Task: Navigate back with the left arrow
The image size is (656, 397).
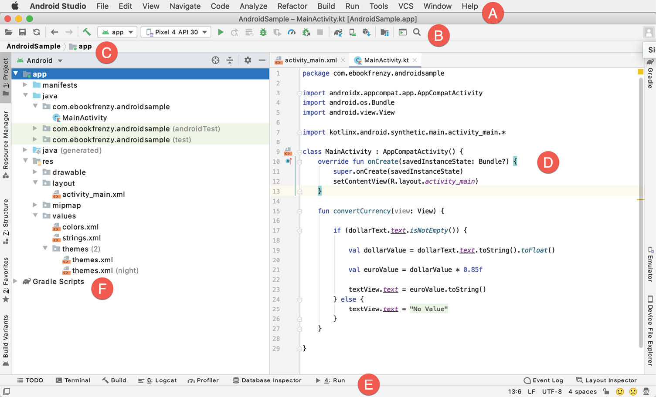Action: pyautogui.click(x=54, y=32)
